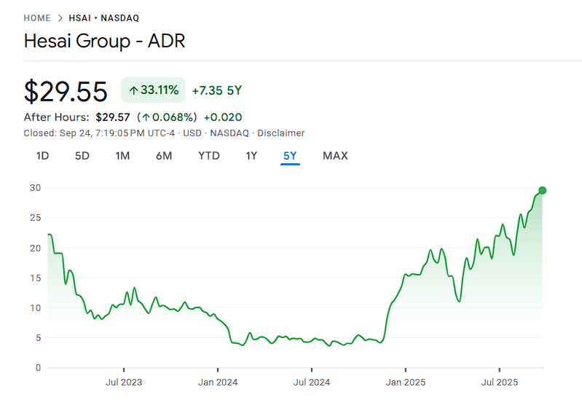Click the 20 y-axis label

35,248
